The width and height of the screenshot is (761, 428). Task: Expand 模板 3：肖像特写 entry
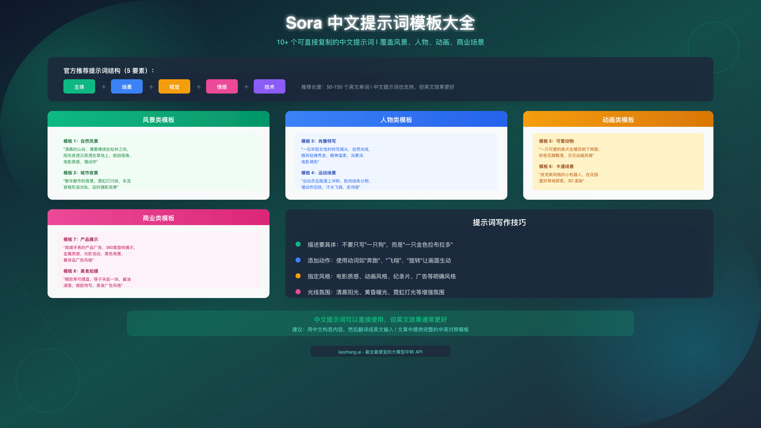318,141
